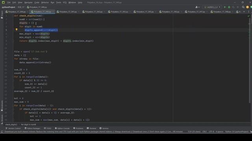
Task: Open the Version Control tool window
Action: 13,128
